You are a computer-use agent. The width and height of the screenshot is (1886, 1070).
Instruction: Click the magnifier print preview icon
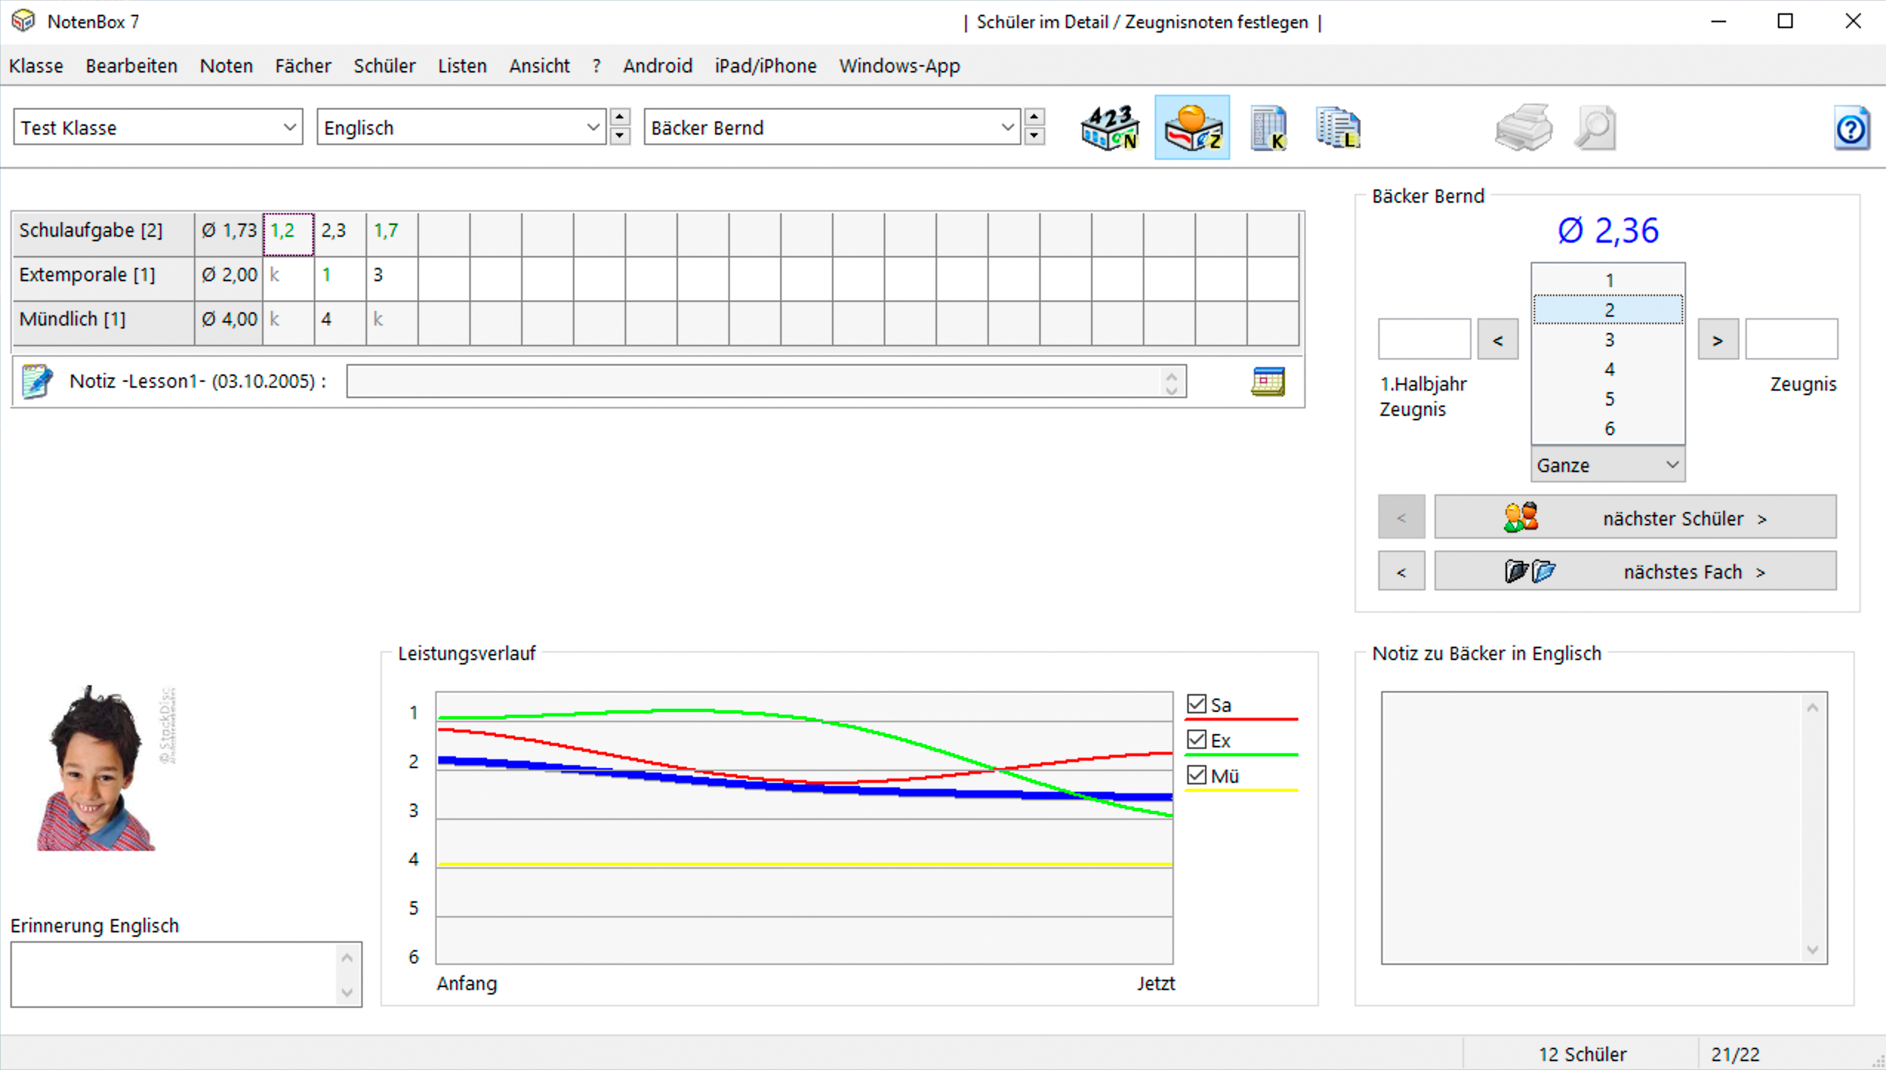[1594, 128]
